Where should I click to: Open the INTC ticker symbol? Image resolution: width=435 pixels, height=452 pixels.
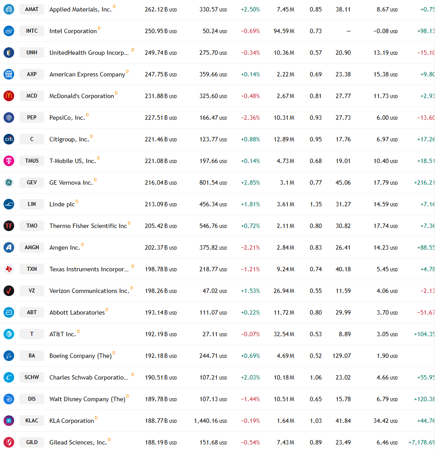(x=32, y=31)
